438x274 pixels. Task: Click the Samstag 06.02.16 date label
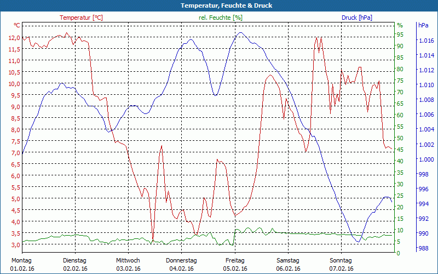pos(288,265)
